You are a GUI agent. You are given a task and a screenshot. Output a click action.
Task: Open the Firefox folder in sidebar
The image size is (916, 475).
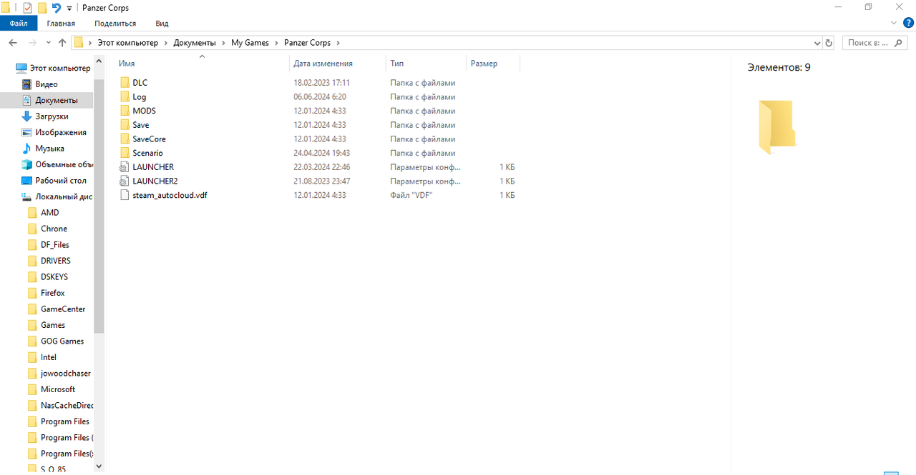tap(52, 293)
